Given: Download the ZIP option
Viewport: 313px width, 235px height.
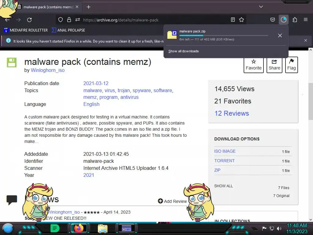Looking at the screenshot, I should point(217,170).
